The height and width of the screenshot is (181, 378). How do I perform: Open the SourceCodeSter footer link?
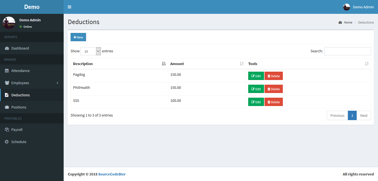[112, 174]
